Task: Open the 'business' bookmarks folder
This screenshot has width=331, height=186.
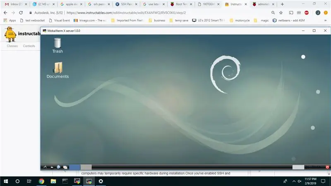Action: (157, 20)
